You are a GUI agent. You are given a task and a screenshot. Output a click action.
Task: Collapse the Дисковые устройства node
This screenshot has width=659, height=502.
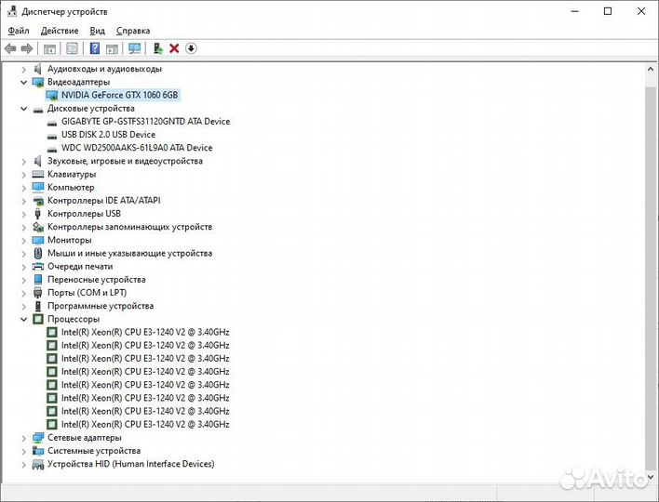(x=24, y=109)
